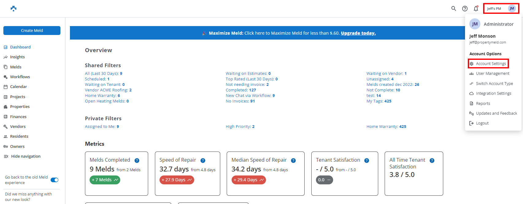The width and height of the screenshot is (523, 204).
Task: Open the Unassigned shared filter
Action: click(x=380, y=79)
